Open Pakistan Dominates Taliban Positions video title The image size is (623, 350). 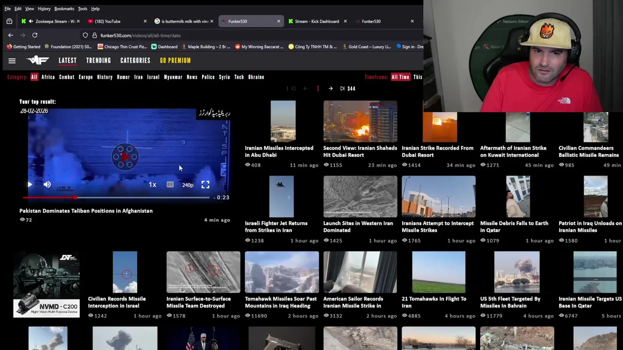click(86, 211)
